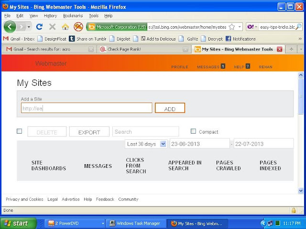The width and height of the screenshot is (306, 229).
Task: Open a new tab with plus button
Action: click(291, 50)
